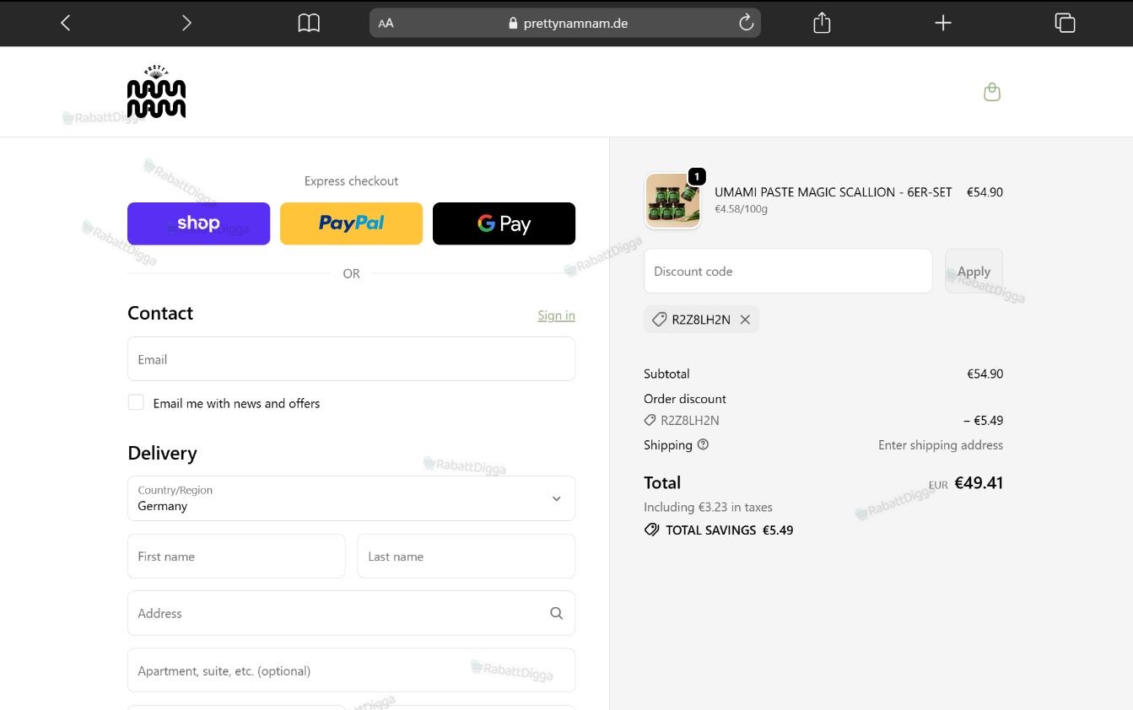Enable Email me with news and offers

pyautogui.click(x=136, y=402)
